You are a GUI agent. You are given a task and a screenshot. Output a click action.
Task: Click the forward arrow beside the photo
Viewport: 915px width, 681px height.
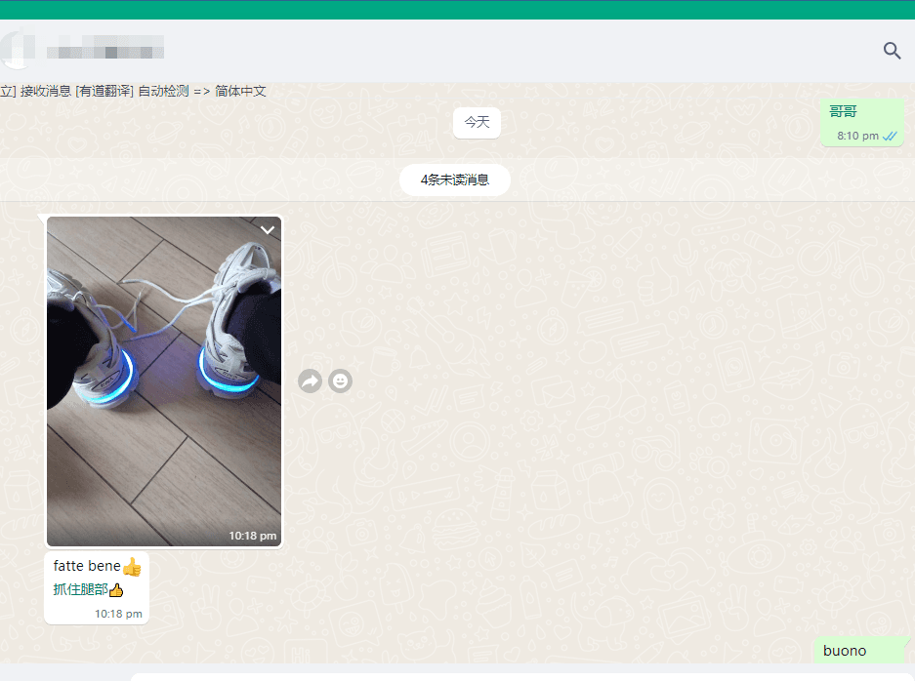click(x=310, y=381)
